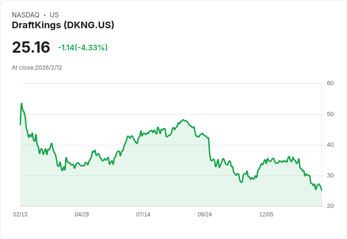
Task: Click the 40 price axis label
Action: [x=330, y=145]
